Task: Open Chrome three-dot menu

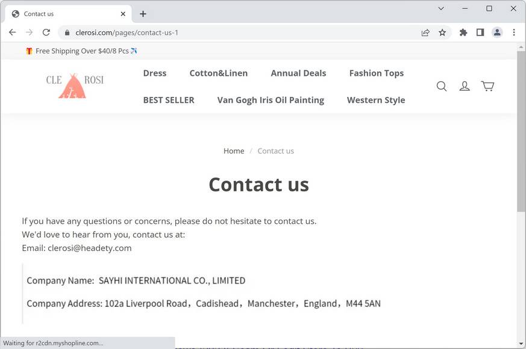Action: point(514,32)
